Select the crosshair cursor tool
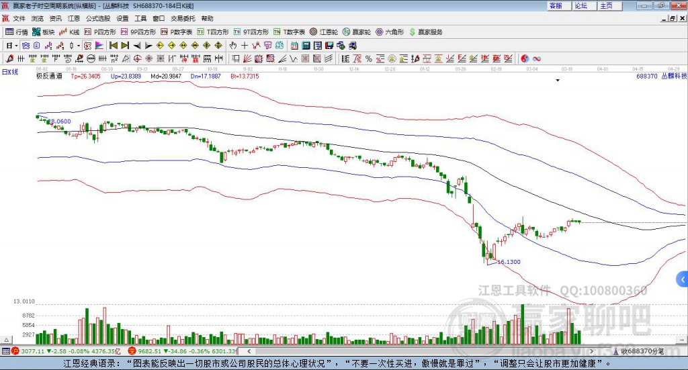Viewport: 688px width, 370px height. [245, 46]
